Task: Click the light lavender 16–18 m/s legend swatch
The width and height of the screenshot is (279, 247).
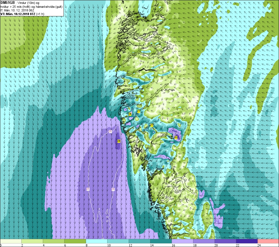Action: [x=182, y=241]
